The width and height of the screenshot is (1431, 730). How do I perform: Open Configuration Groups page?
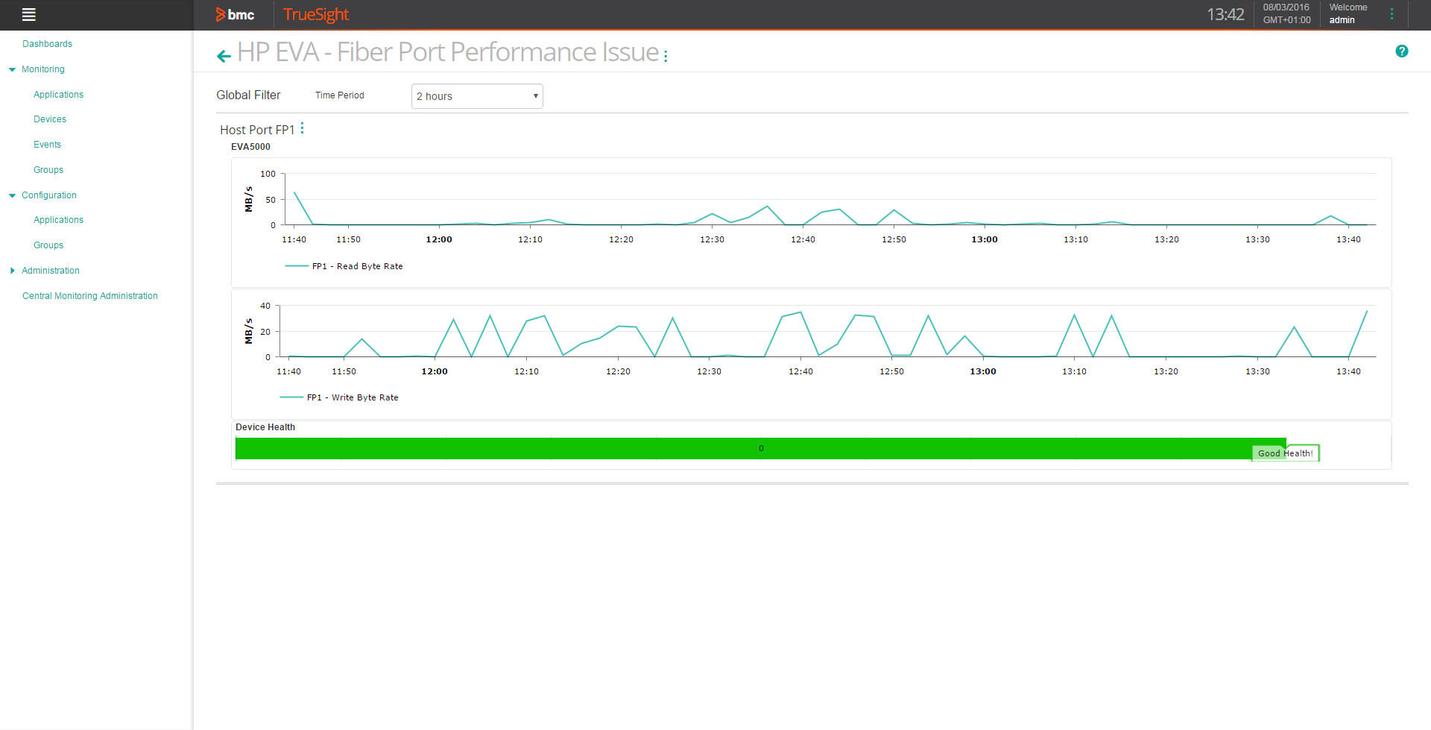pyautogui.click(x=48, y=245)
